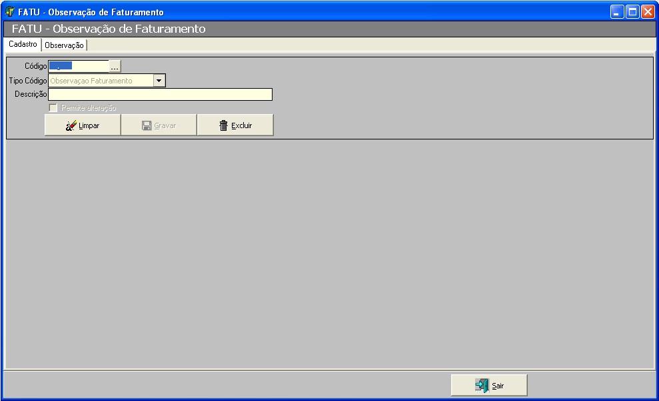Minimize the FATU window

tap(617, 12)
